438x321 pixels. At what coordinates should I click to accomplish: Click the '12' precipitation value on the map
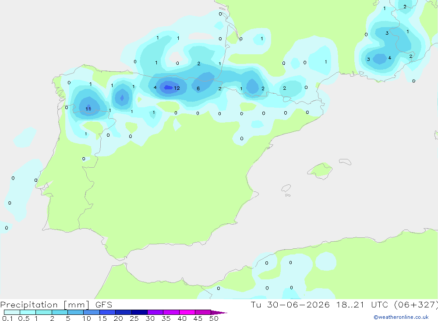point(177,88)
